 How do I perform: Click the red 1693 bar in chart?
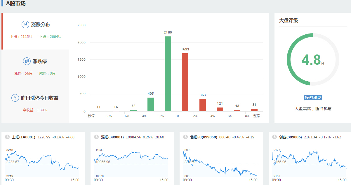tap(185, 82)
